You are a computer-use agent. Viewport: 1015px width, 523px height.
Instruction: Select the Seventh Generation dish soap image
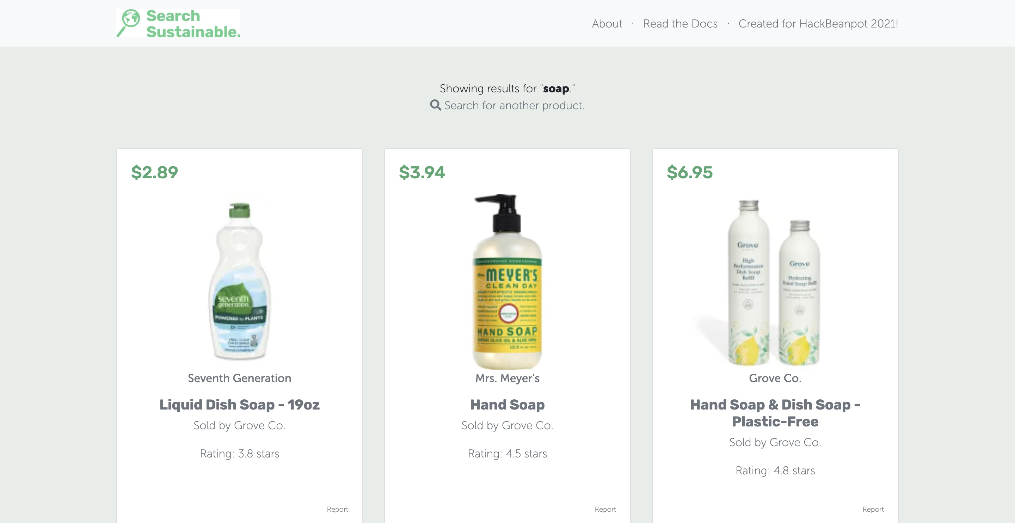pos(240,281)
